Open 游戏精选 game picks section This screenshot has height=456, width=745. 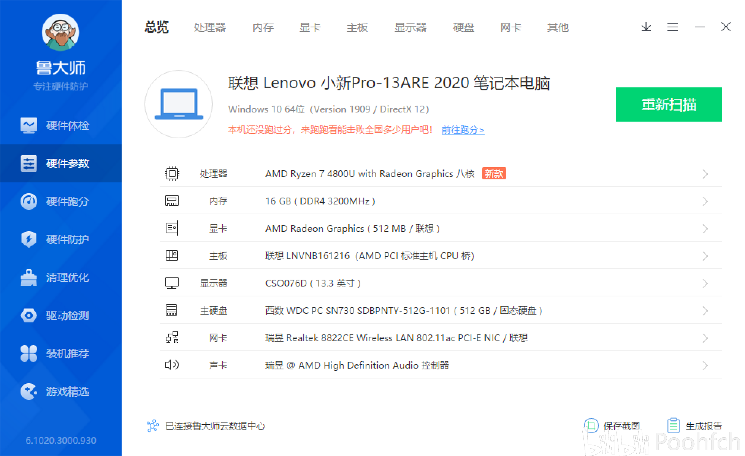61,392
